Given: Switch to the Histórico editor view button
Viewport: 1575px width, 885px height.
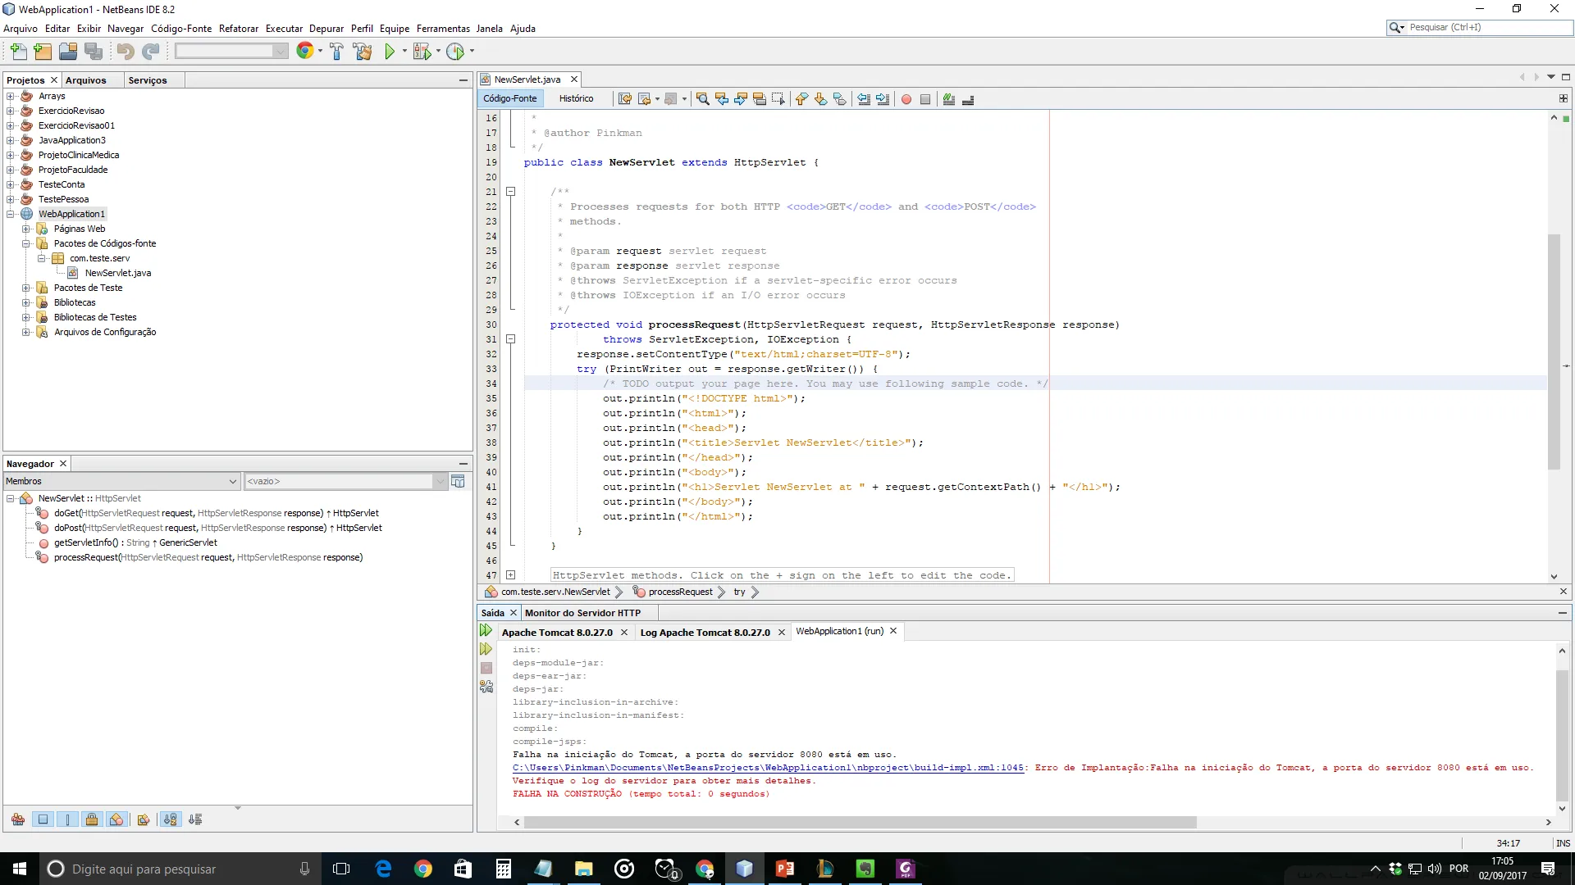Looking at the screenshot, I should [576, 98].
